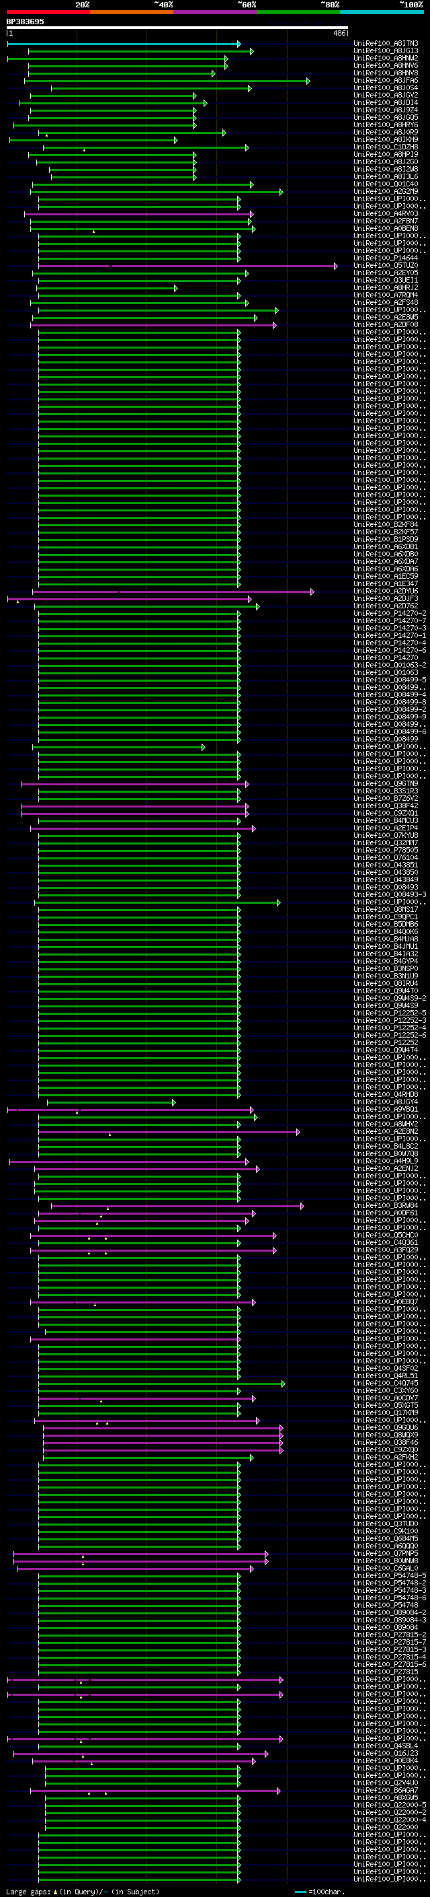Click the magenta alignment bar for A2DYU6
Screen dimensions: 430x1897
tap(173, 592)
